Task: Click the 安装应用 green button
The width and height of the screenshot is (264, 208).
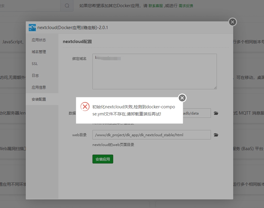Action: [x=103, y=159]
